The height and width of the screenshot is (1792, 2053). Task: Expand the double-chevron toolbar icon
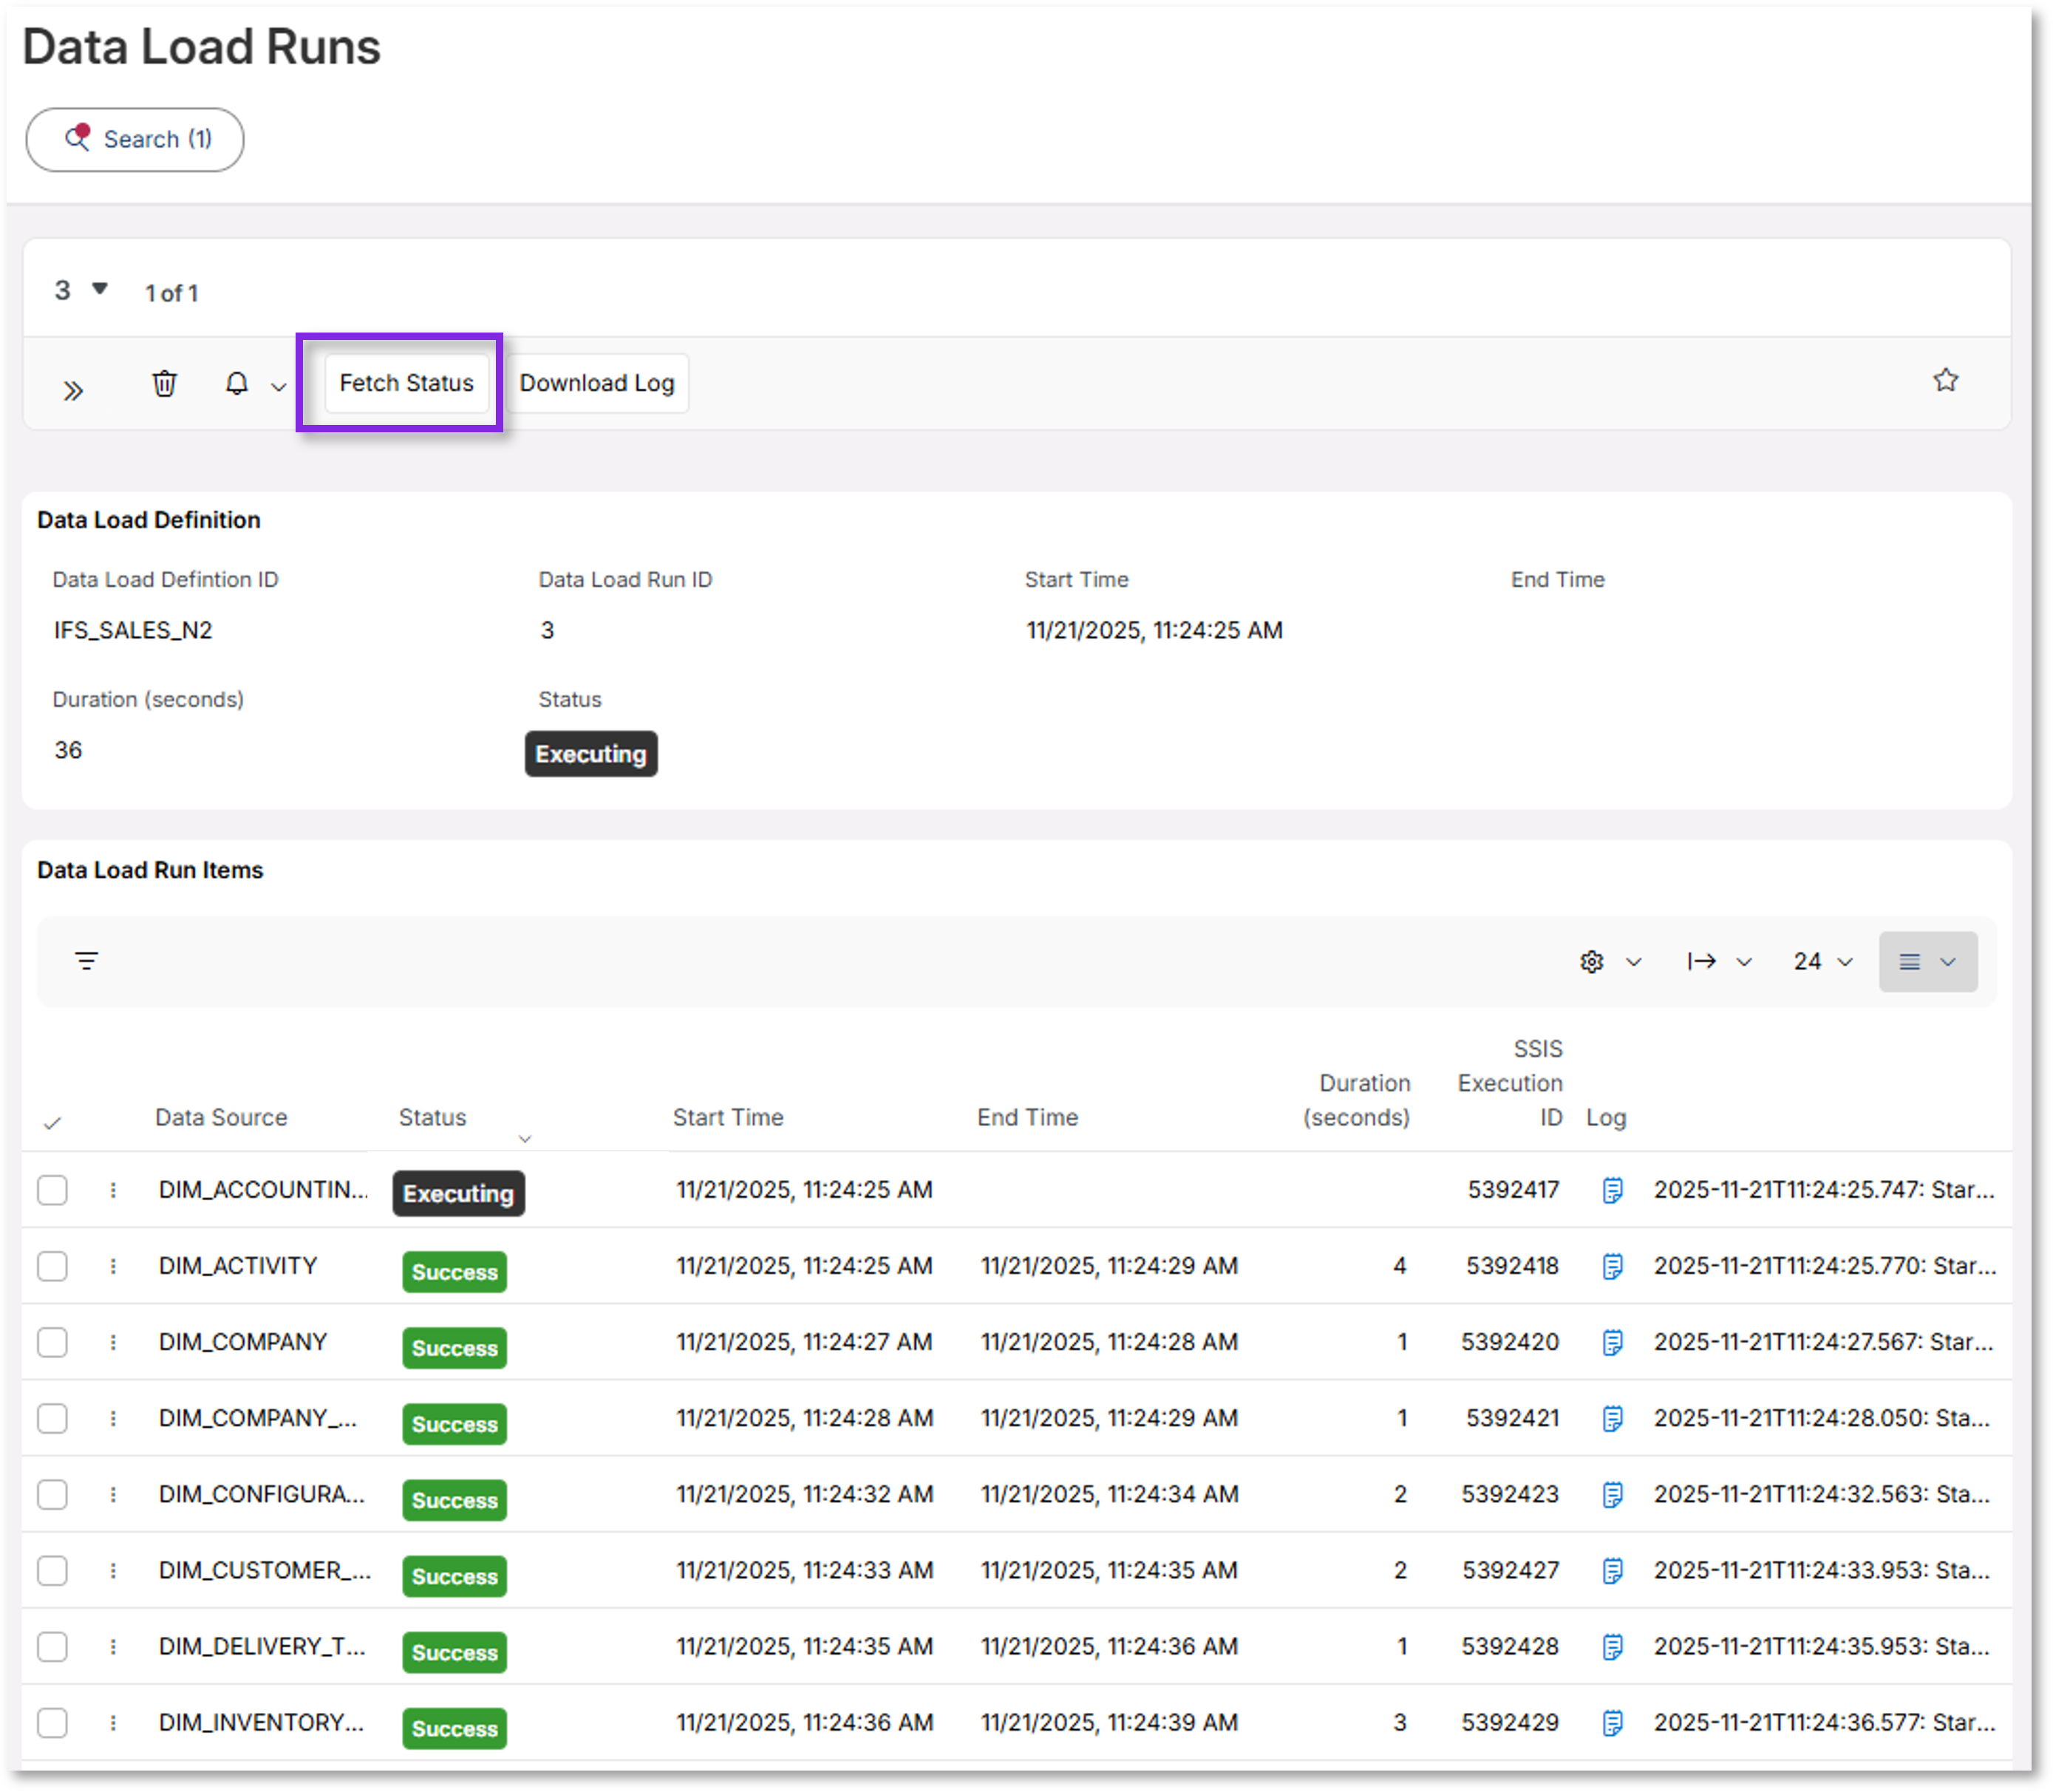pyautogui.click(x=73, y=390)
